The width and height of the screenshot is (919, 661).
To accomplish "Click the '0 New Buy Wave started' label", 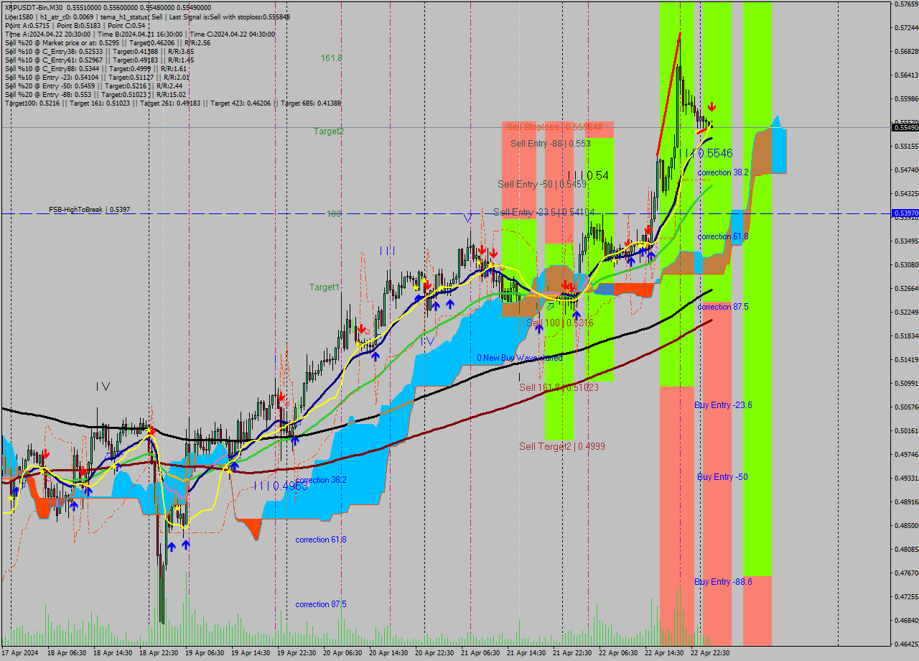I will 519,358.
